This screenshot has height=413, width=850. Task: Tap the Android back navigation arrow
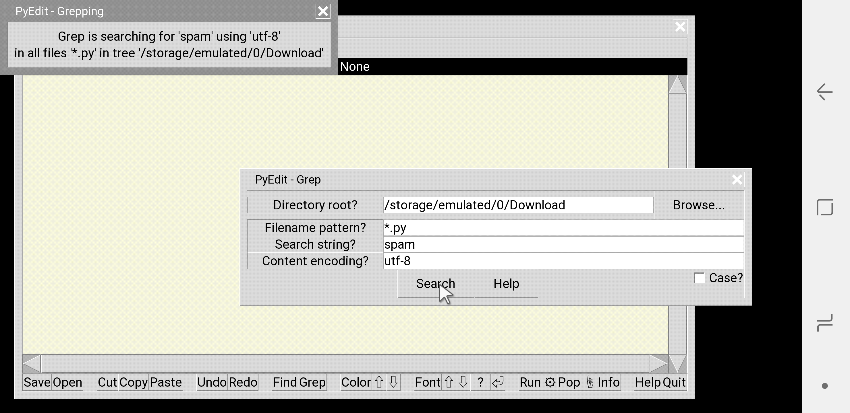tap(825, 91)
